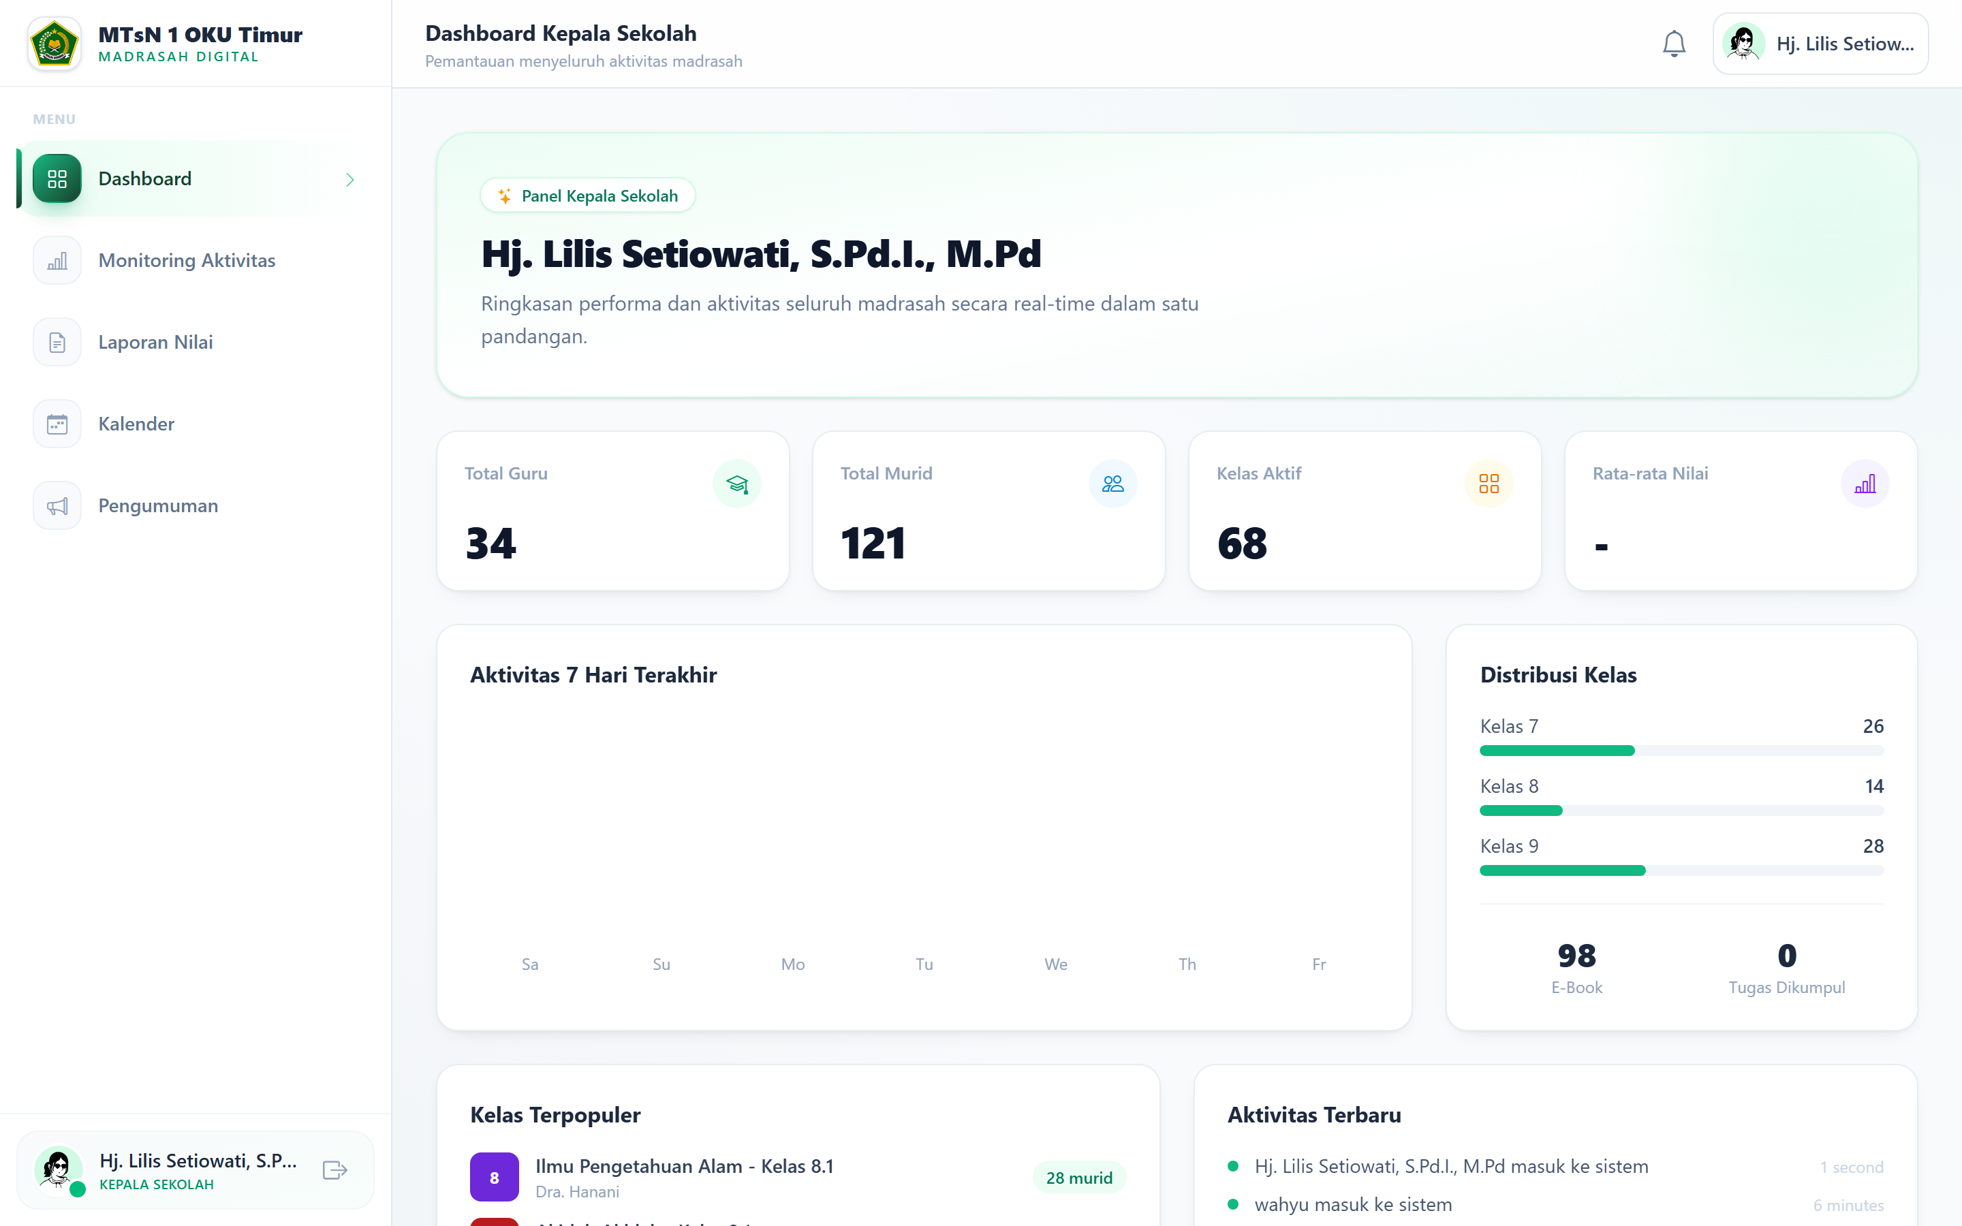Image resolution: width=1962 pixels, height=1226 pixels.
Task: Click the Rata-rata Nilai chart icon
Action: (1865, 484)
